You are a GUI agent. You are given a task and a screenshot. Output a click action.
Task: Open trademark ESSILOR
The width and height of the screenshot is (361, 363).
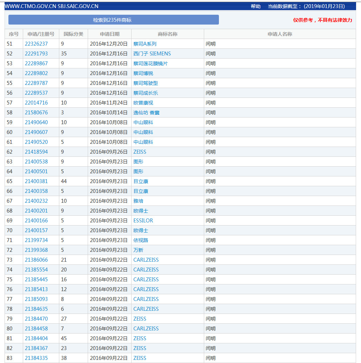(143, 221)
